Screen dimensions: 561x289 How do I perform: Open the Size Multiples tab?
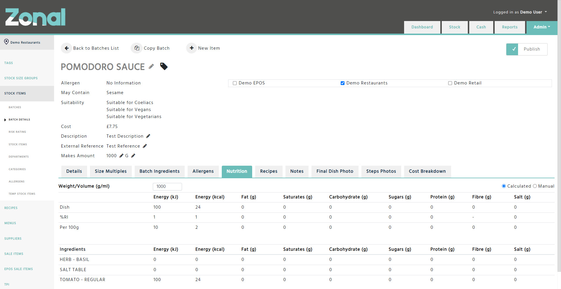(x=111, y=171)
